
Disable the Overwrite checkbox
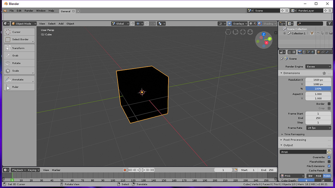(329, 157)
